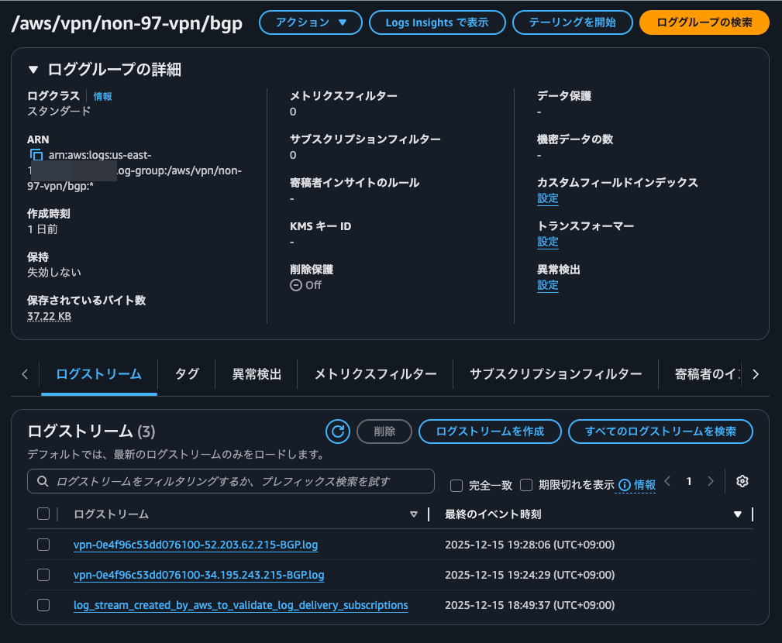Enable the 完全一致 checkbox
The width and height of the screenshot is (782, 643).
[456, 485]
